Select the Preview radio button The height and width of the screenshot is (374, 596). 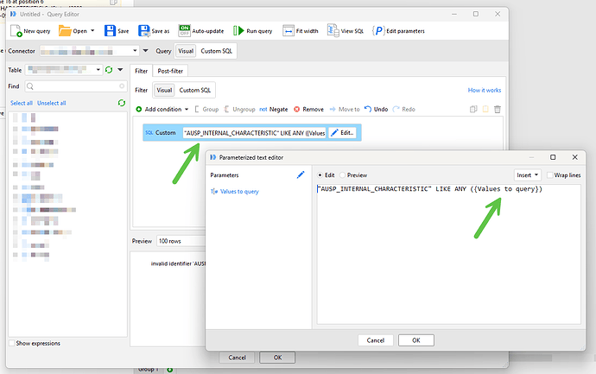pos(342,174)
